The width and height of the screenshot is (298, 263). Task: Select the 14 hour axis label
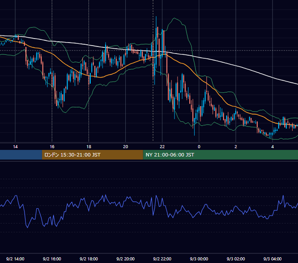point(15,147)
